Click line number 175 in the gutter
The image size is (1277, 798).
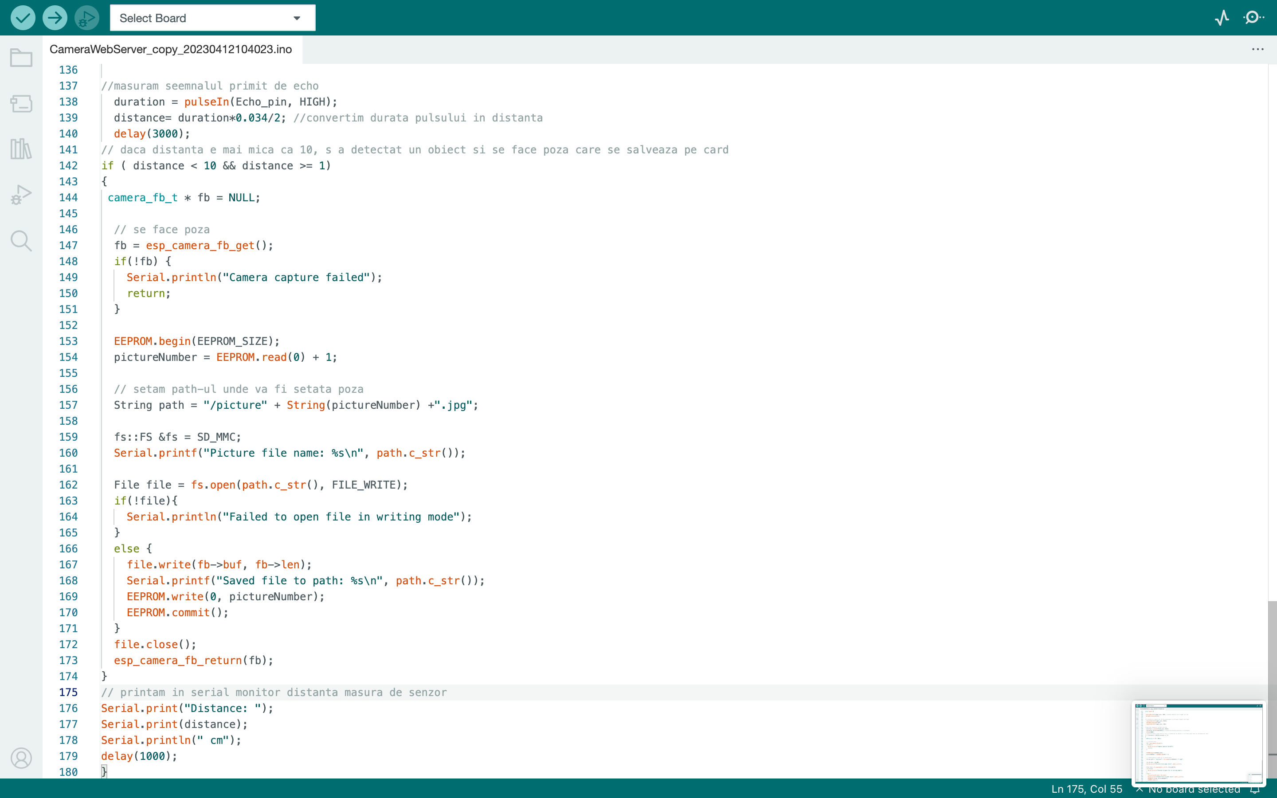69,692
